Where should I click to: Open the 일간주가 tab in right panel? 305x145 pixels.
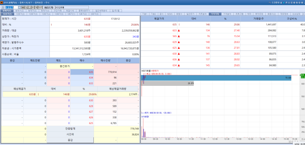point(190,14)
